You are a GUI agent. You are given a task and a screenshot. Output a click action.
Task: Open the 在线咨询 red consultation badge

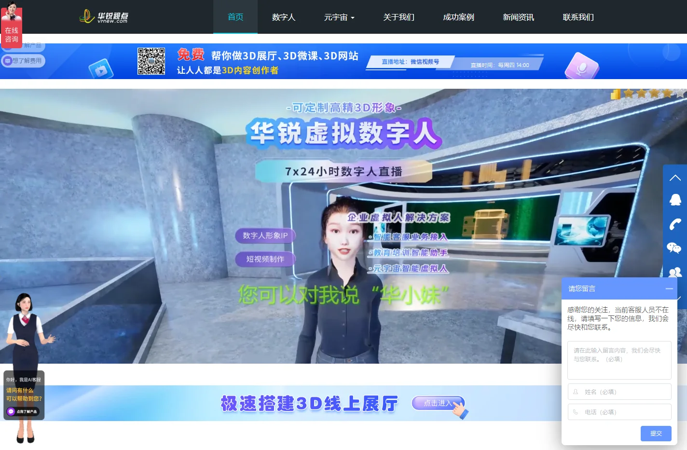(11, 24)
